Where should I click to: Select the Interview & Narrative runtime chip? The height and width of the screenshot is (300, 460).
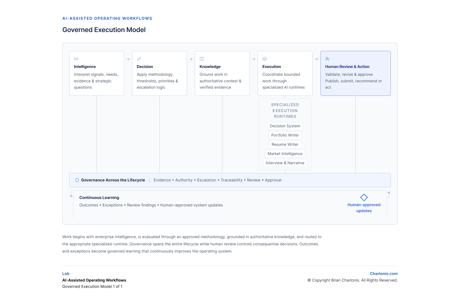(x=285, y=163)
